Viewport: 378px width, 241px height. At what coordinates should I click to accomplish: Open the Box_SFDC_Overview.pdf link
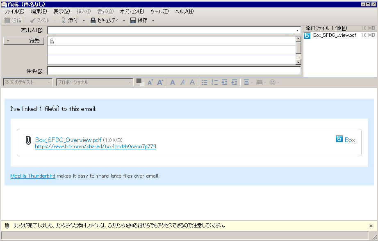coord(68,140)
